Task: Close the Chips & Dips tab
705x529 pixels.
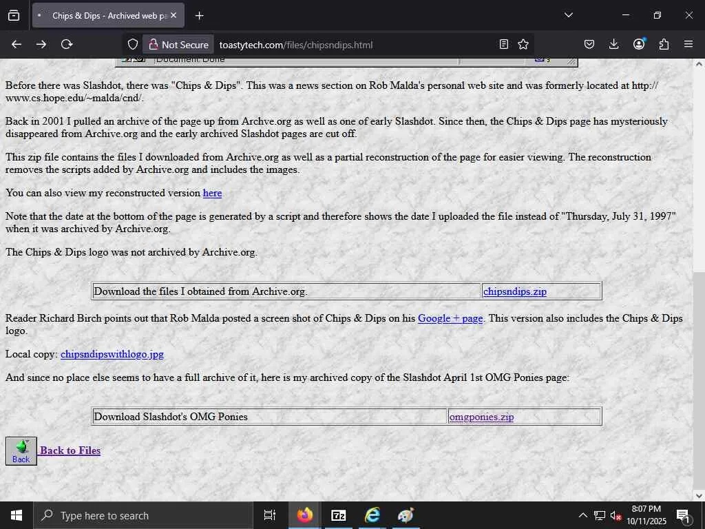Action: [173, 15]
